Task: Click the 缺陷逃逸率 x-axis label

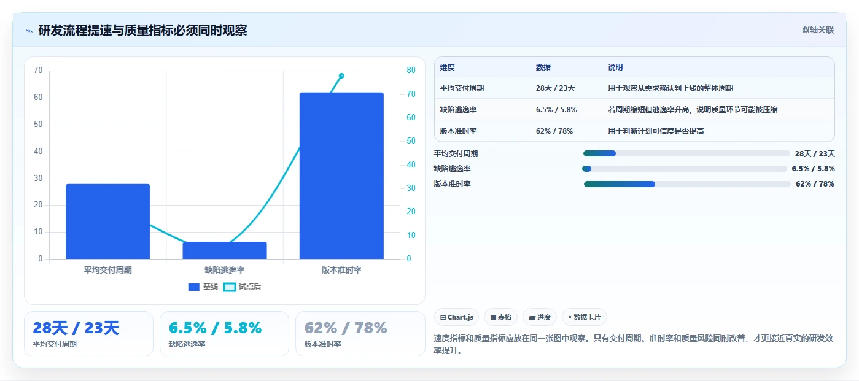Action: click(x=225, y=270)
